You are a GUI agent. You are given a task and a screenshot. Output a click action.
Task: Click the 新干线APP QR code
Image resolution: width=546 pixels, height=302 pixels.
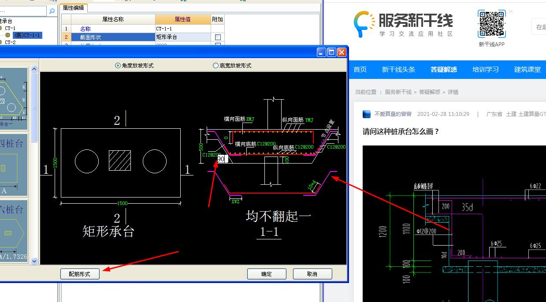click(491, 24)
